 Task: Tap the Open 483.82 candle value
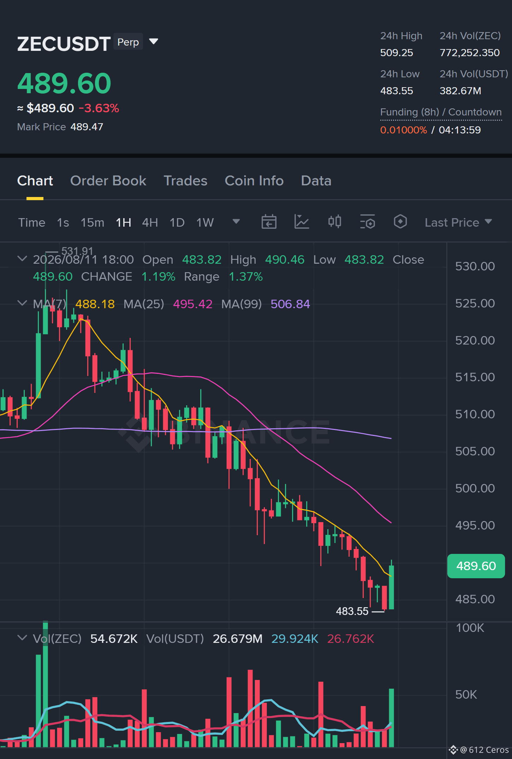click(202, 259)
